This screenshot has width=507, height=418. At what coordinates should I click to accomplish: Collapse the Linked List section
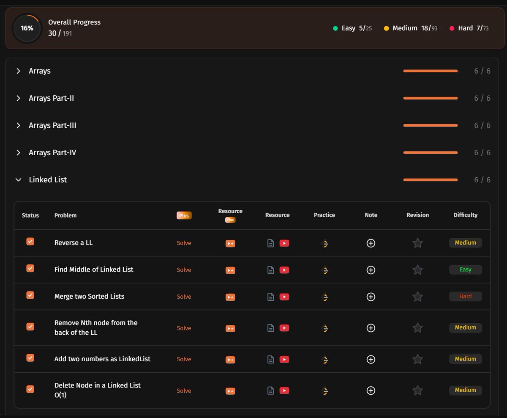[x=18, y=180]
